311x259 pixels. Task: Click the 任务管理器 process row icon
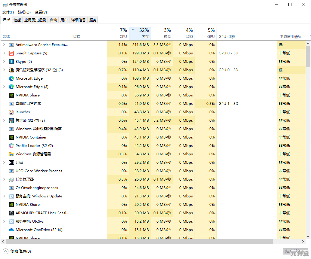[x=11, y=180]
